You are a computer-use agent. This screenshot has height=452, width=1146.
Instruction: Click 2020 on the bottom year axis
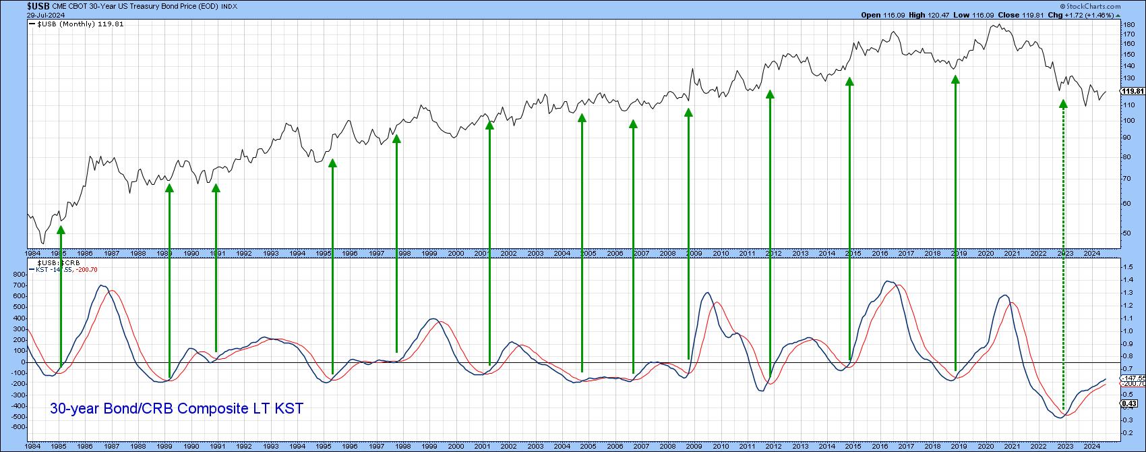pyautogui.click(x=986, y=447)
